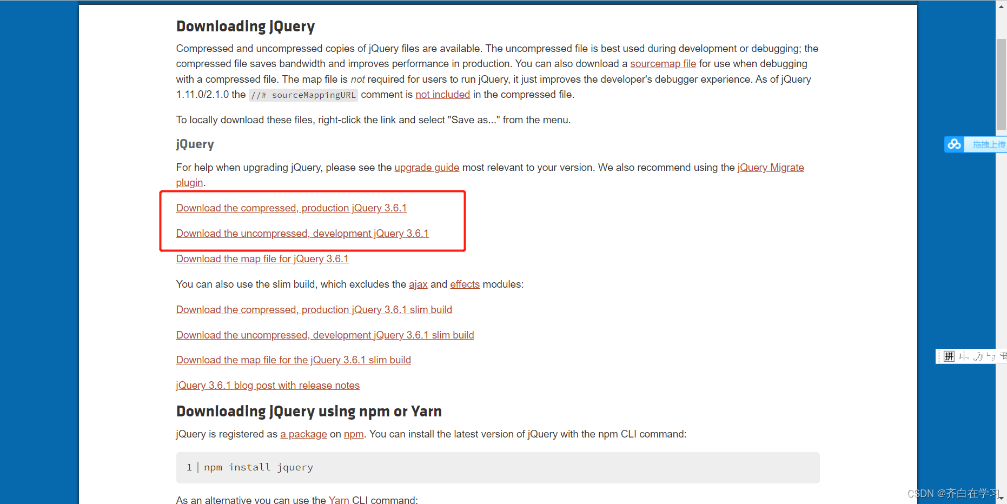Download the map file for slim build
Viewport: 1007px width, 504px height.
[x=294, y=360]
